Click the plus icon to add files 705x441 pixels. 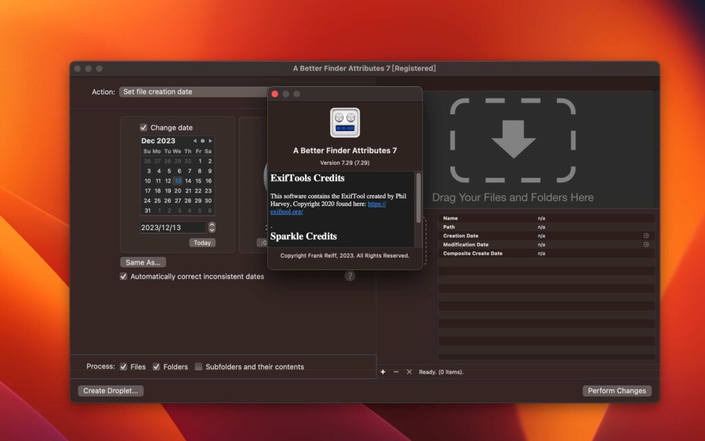point(383,372)
